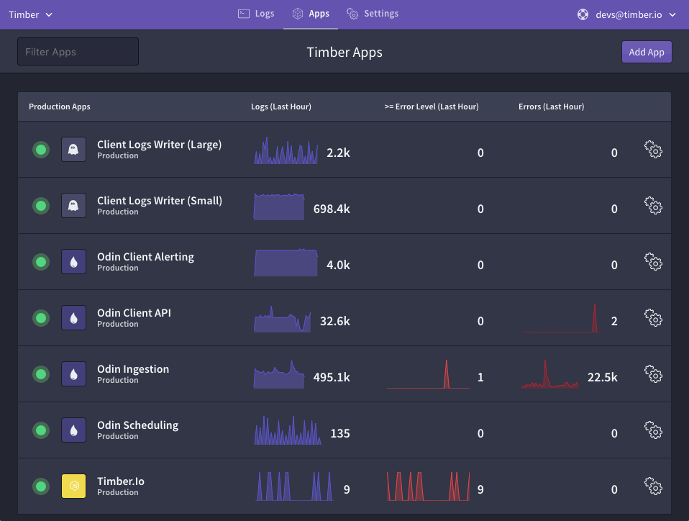Click logs sparkline chart for Odin Scheduling
The width and height of the screenshot is (689, 521).
click(x=288, y=430)
